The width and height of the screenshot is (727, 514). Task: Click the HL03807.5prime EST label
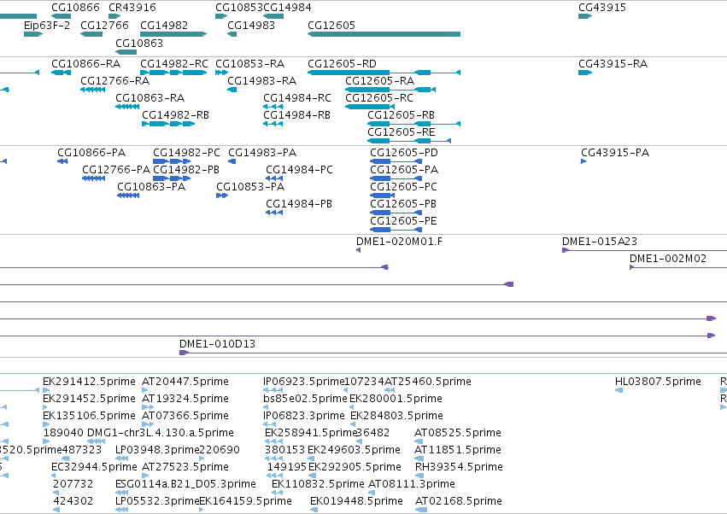[x=658, y=382]
